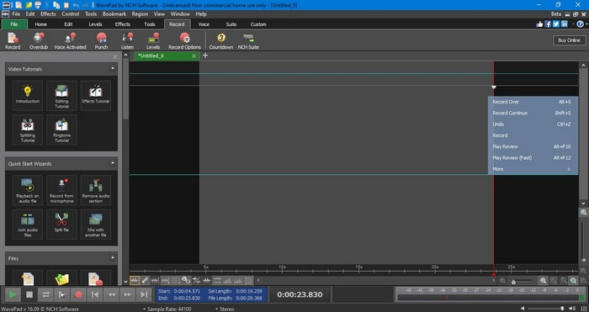This screenshot has height=312, width=589.
Task: Click the Buy Online button
Action: (569, 40)
